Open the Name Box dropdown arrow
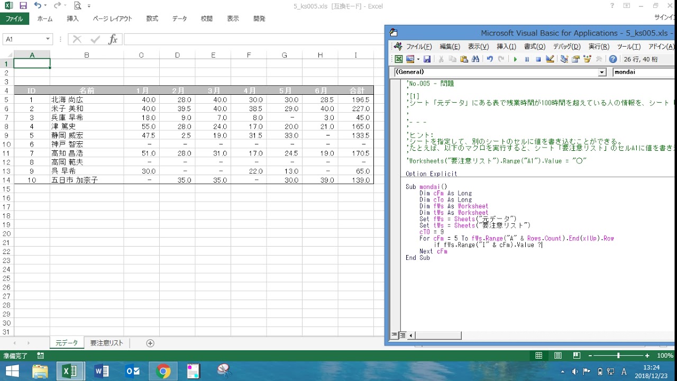Screen dimensions: 677x381 pyautogui.click(x=48, y=39)
